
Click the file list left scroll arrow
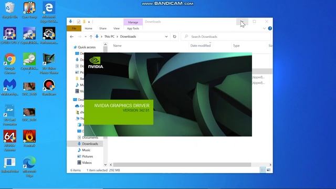click(x=111, y=164)
